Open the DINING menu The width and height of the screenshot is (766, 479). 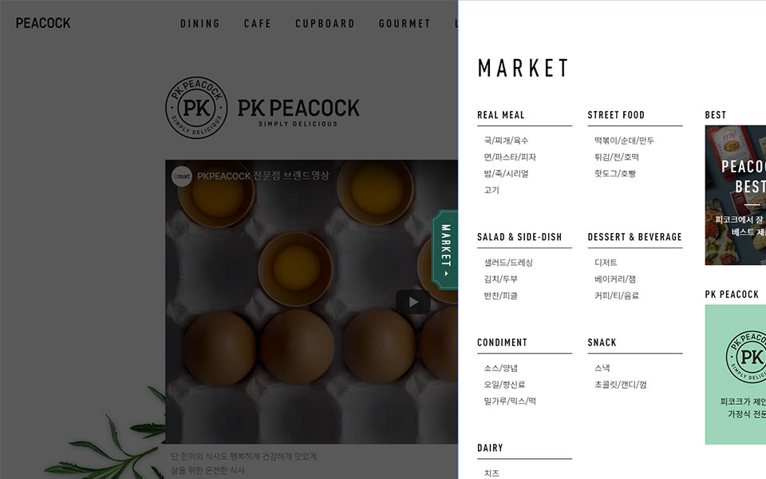point(200,23)
